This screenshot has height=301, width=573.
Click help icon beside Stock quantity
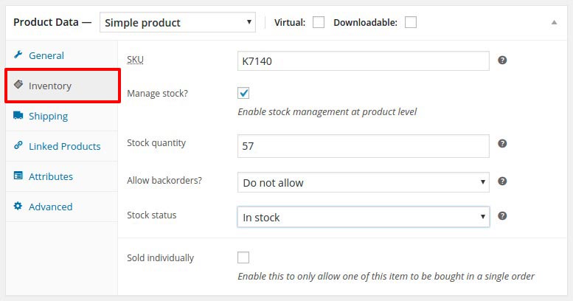click(502, 144)
